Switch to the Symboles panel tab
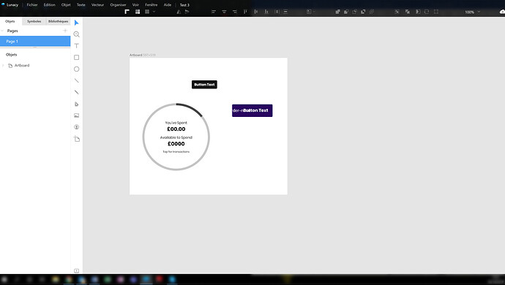Image resolution: width=505 pixels, height=285 pixels. point(34,21)
